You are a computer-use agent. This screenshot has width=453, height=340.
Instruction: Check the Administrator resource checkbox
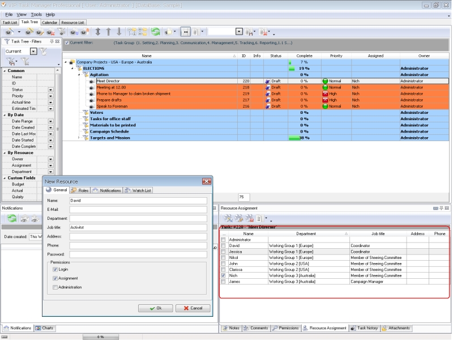[223, 240]
